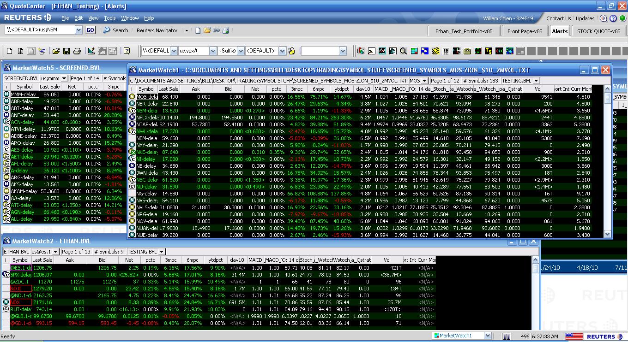Expand the us;NSM symbol combo box

click(78, 30)
